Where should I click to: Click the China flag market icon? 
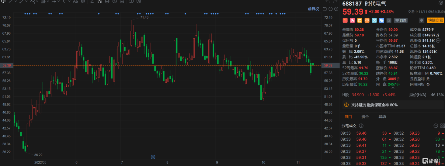point(345,20)
